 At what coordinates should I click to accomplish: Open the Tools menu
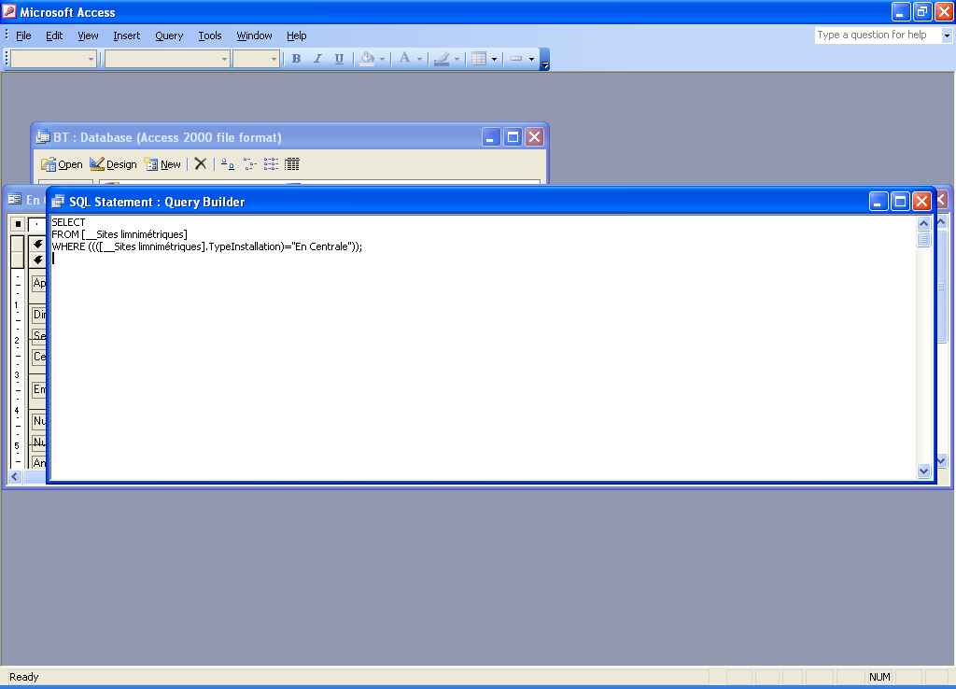tap(210, 36)
